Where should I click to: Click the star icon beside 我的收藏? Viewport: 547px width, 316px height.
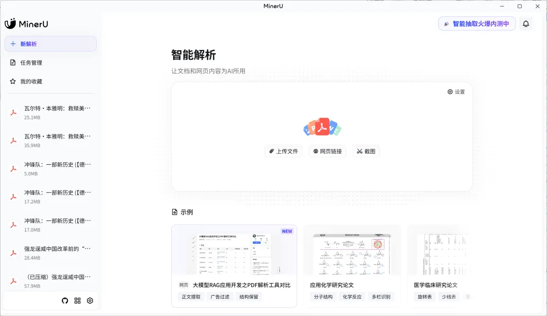coord(13,81)
